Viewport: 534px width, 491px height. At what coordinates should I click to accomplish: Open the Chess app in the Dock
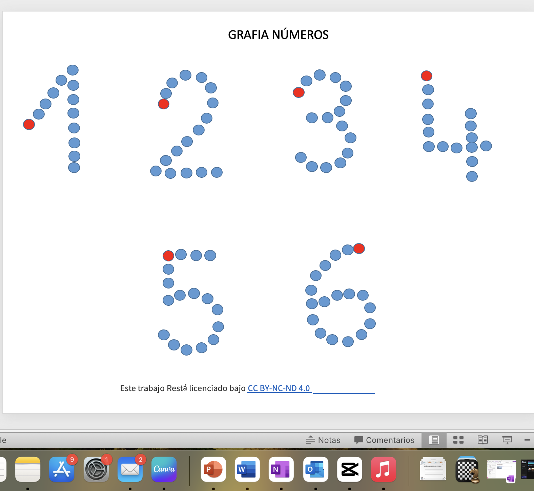pos(468,469)
